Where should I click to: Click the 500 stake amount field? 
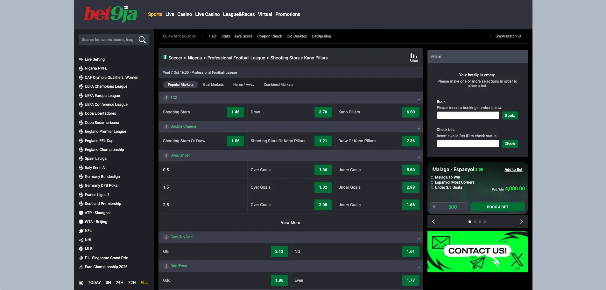tap(449, 207)
